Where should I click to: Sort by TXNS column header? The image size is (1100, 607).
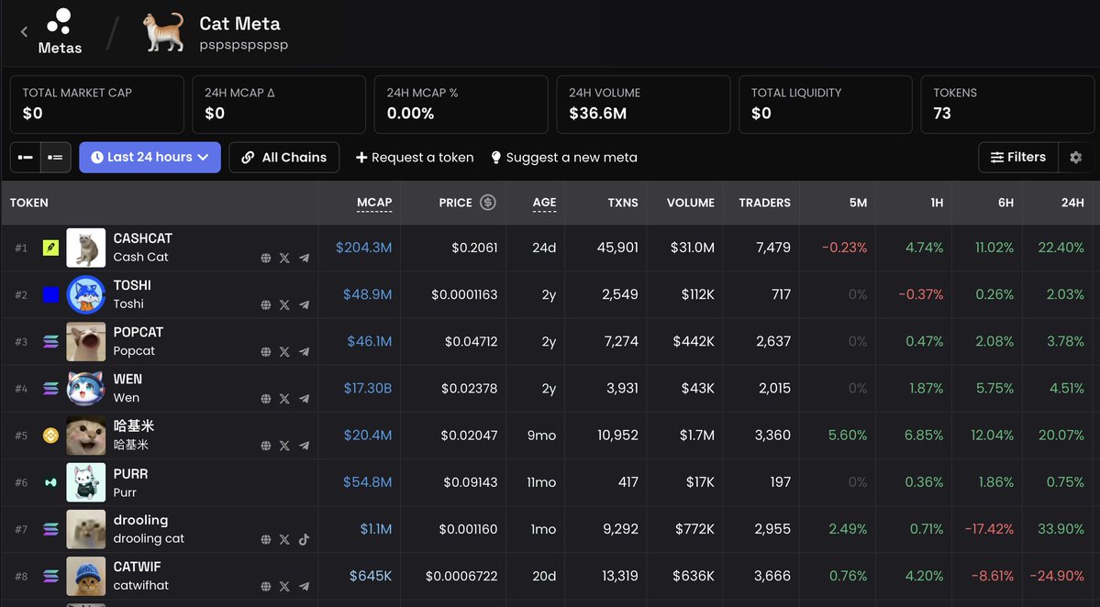click(x=623, y=203)
